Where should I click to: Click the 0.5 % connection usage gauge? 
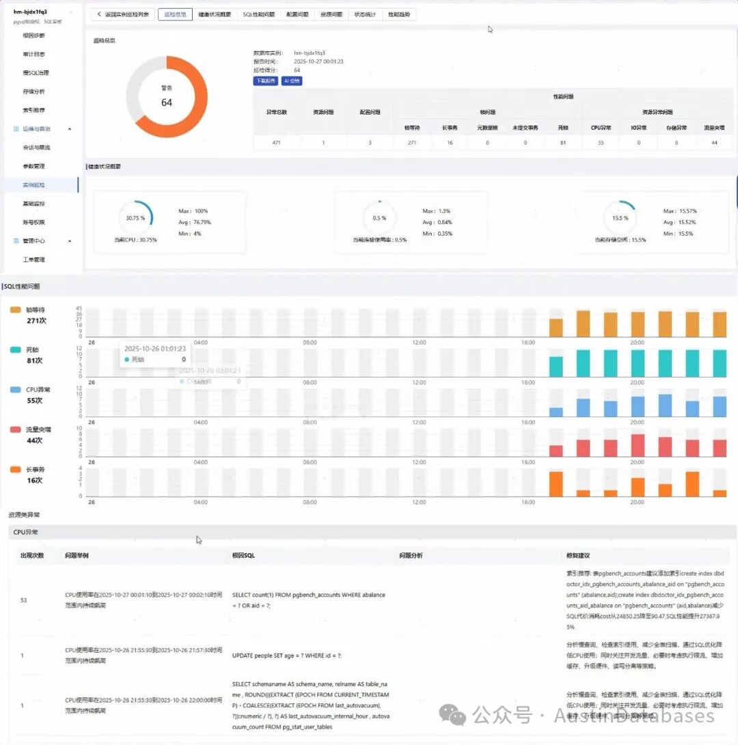click(x=379, y=218)
